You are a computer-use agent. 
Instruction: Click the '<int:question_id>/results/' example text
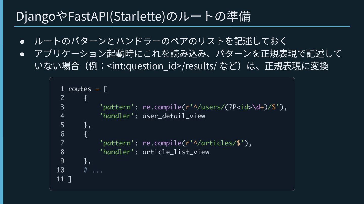pos(162,66)
